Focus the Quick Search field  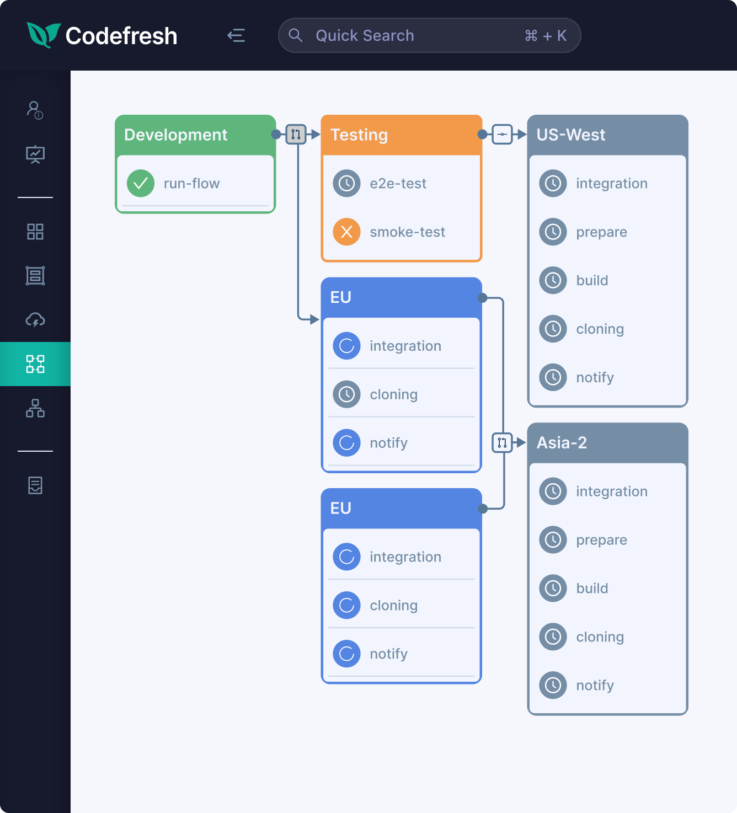[429, 35]
